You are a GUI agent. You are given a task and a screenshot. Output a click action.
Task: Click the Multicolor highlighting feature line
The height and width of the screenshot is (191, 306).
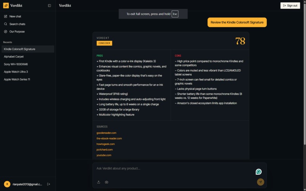(x=115, y=115)
